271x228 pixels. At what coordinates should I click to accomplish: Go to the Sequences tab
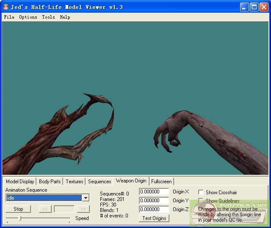point(100,182)
